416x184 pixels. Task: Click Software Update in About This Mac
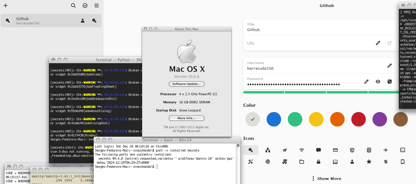tap(187, 84)
